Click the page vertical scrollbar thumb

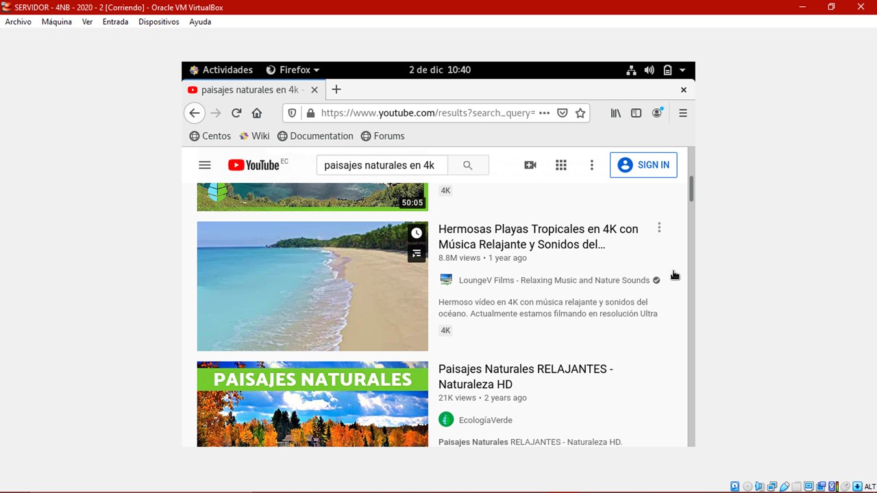point(691,188)
